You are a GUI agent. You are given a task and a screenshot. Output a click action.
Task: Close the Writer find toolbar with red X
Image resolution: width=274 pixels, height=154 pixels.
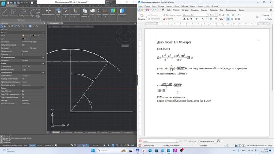point(140,141)
